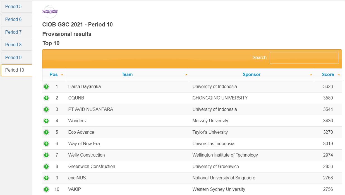The image size is (345, 195).
Task: Click the sponsor Massey University
Action: point(210,121)
